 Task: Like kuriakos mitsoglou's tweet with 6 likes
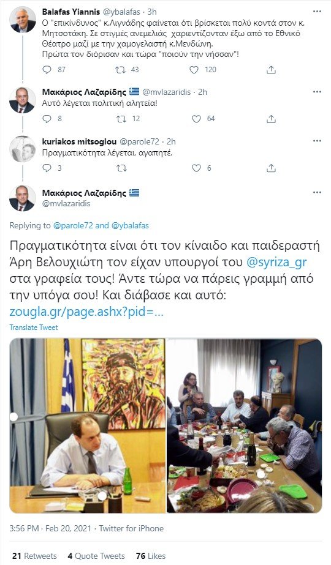[x=196, y=168]
